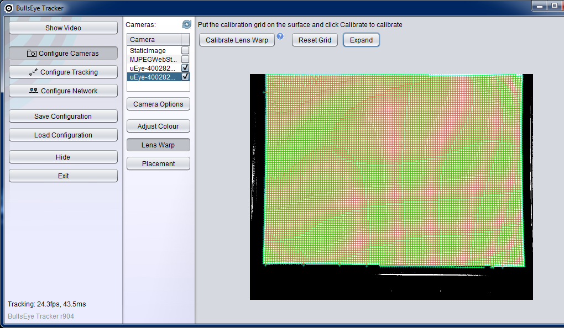564x328 pixels.
Task: Open the blue help question mark icon
Action: coord(280,36)
